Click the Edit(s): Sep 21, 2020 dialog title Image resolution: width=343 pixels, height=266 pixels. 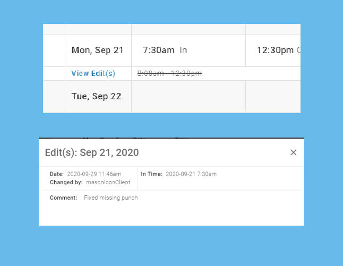[92, 153]
